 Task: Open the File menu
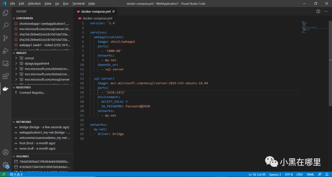point(13,4)
